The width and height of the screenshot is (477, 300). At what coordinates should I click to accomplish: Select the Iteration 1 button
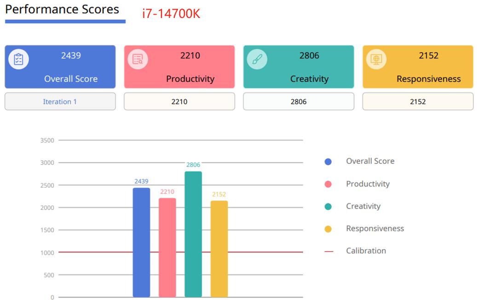point(60,101)
